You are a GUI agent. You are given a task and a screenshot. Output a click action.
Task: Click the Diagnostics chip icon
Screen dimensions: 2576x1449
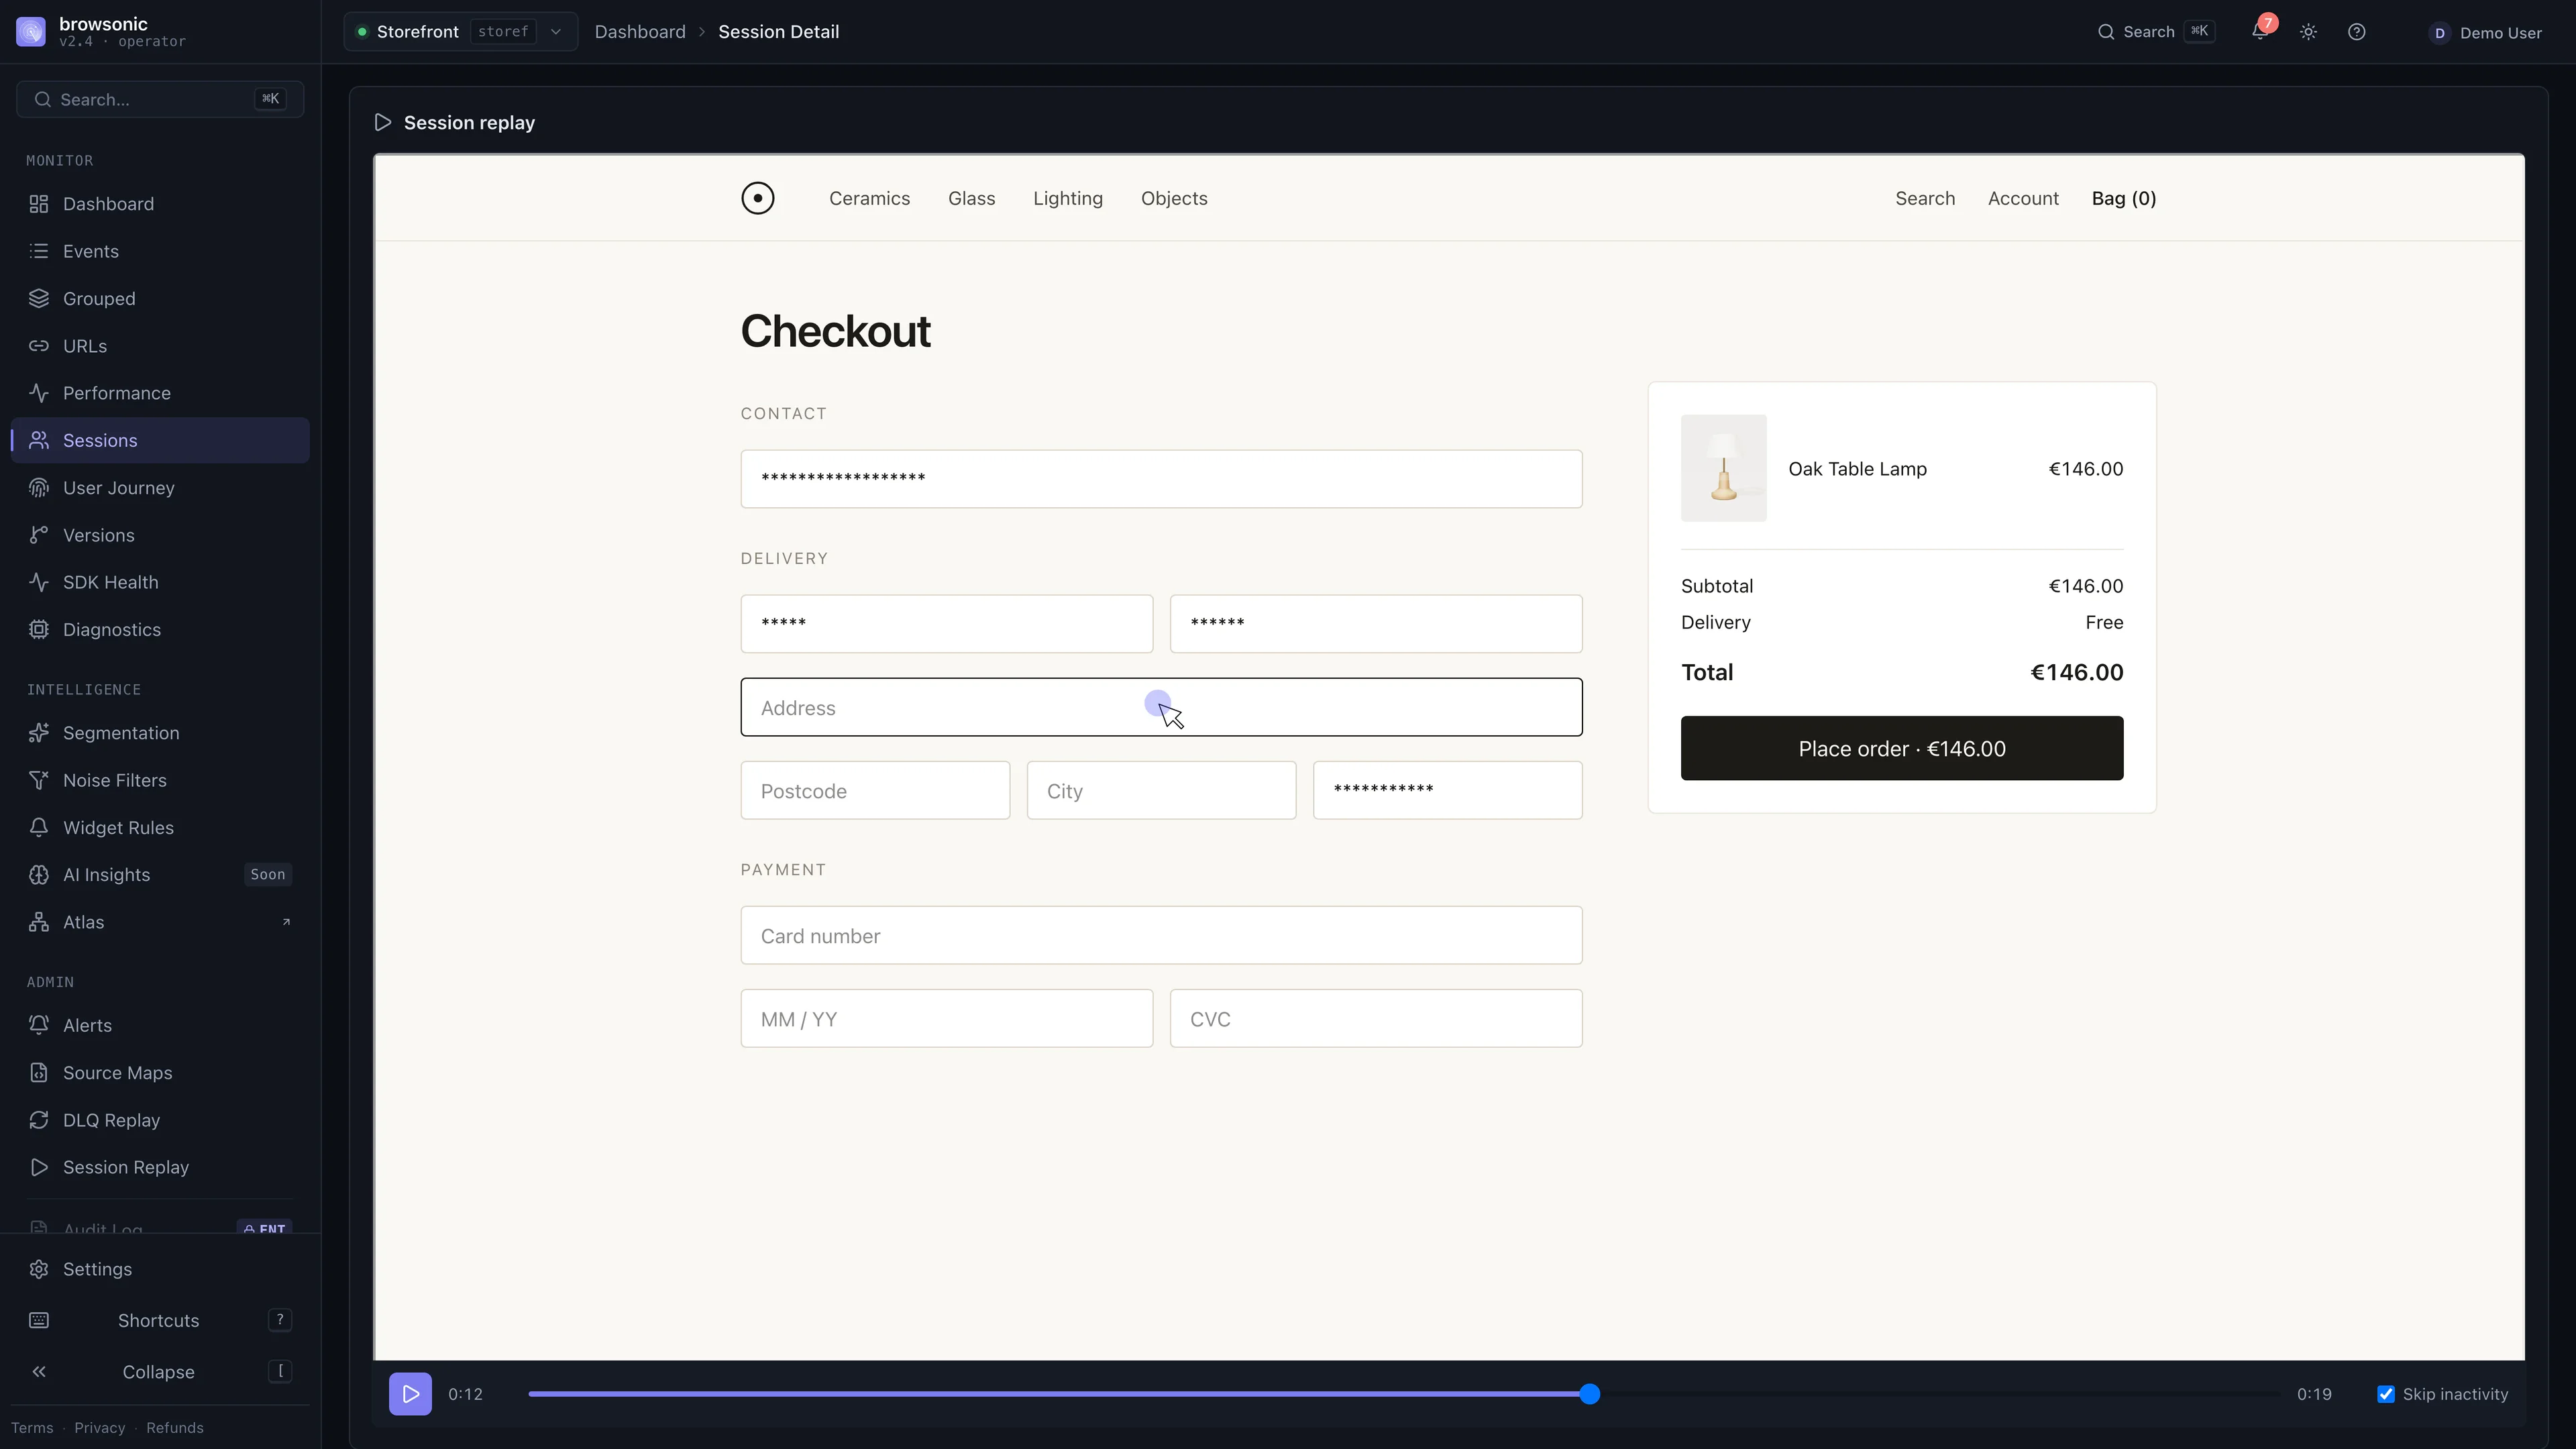(39, 630)
